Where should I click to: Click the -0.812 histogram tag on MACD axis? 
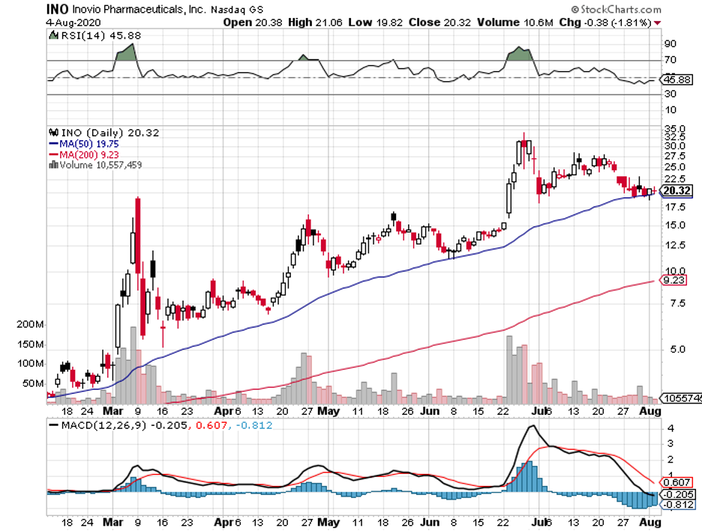click(x=678, y=505)
